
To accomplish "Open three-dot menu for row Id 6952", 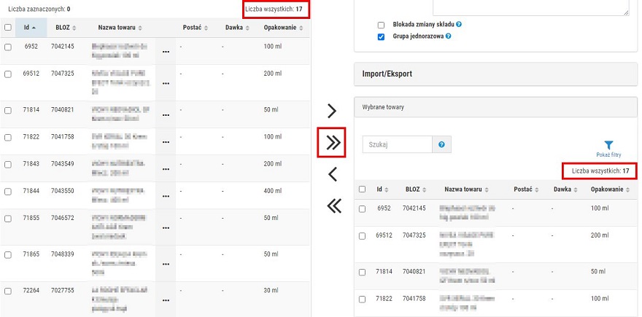I will pos(166,52).
